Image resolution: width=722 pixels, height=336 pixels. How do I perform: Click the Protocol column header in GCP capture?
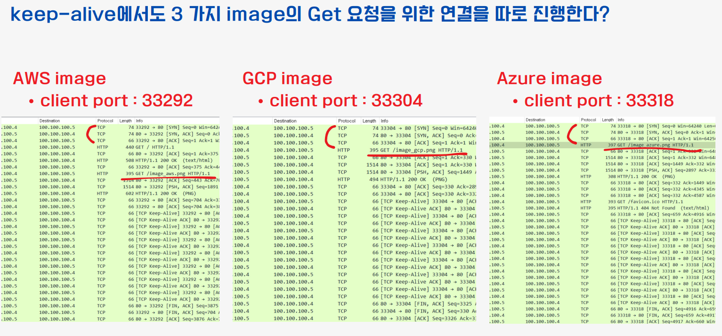[x=347, y=121]
